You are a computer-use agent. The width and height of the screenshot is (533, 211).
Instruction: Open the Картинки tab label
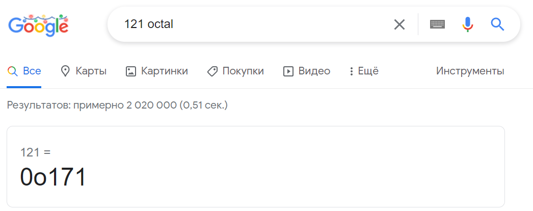tap(165, 71)
